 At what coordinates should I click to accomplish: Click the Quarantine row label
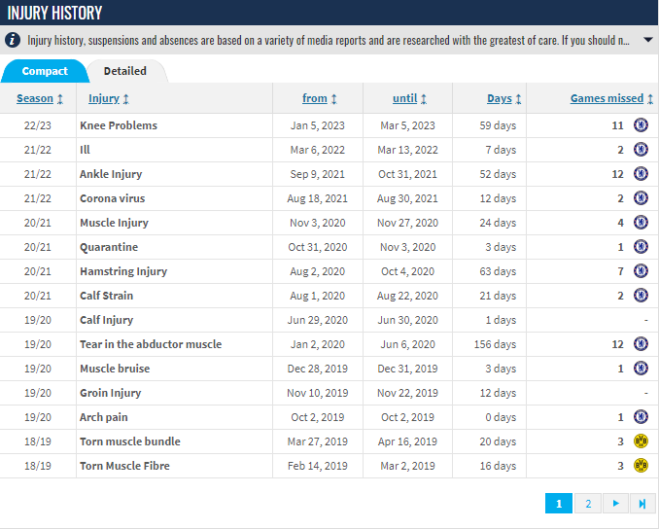point(109,247)
